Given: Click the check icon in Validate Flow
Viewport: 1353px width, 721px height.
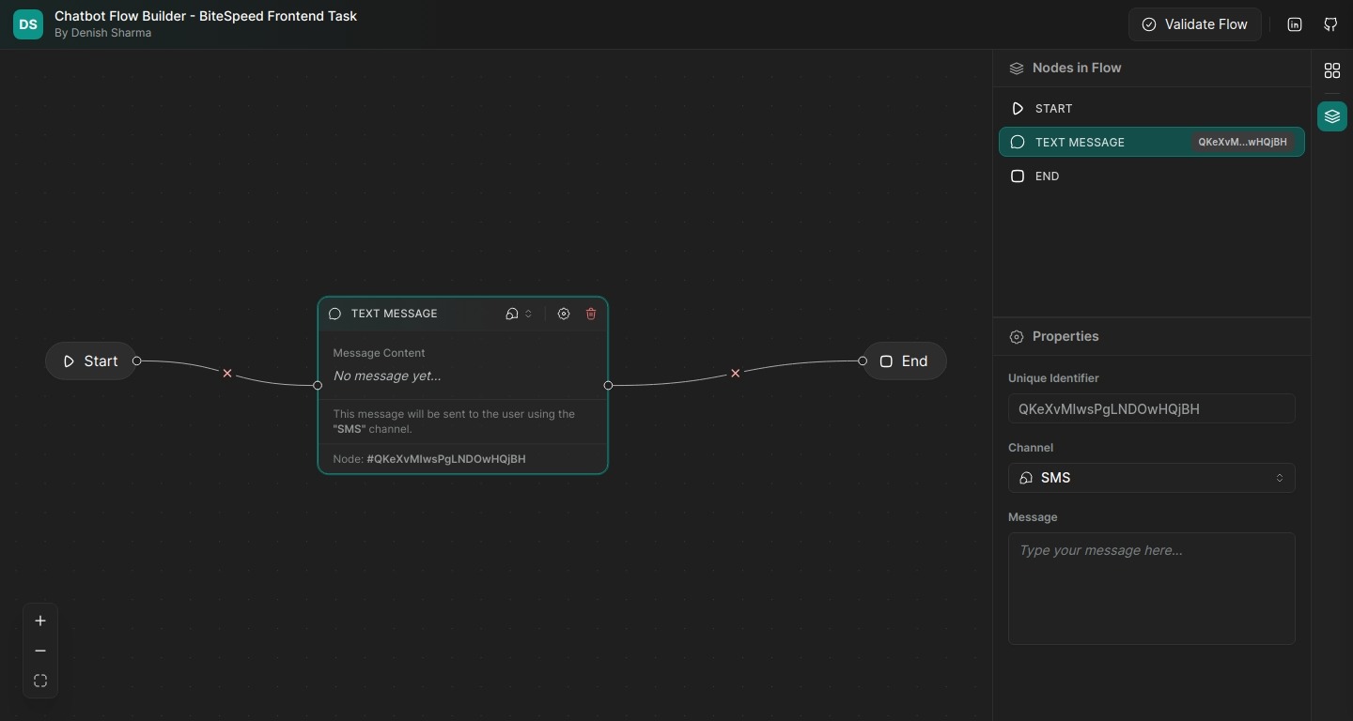Looking at the screenshot, I should (x=1149, y=24).
